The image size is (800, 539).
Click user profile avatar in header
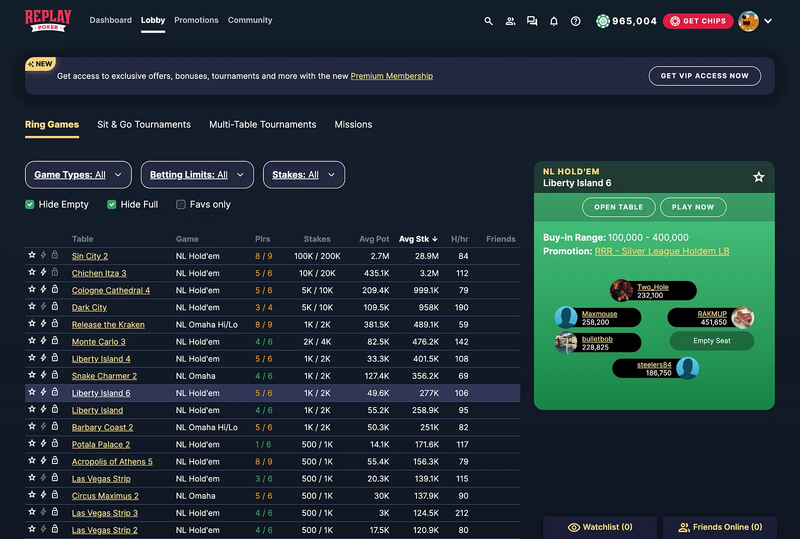[748, 21]
